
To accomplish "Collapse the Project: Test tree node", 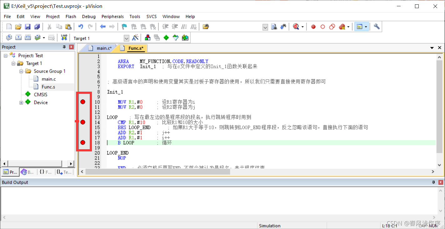I will (x=6, y=56).
